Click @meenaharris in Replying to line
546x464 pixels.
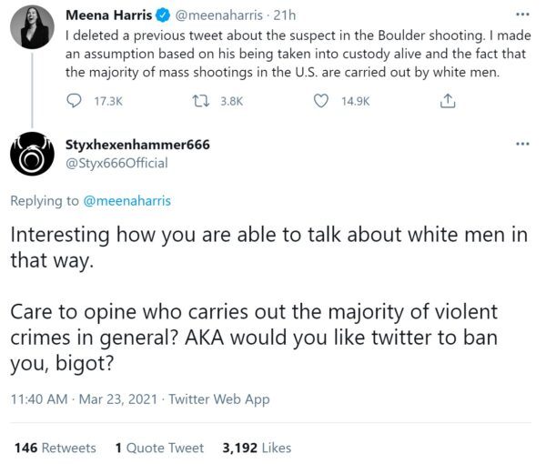pos(126,201)
